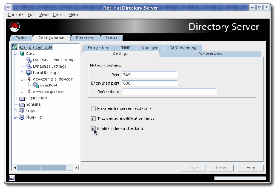This screenshot has height=189, width=277.
Task: Select the Logs tree item
Action: 31,111
